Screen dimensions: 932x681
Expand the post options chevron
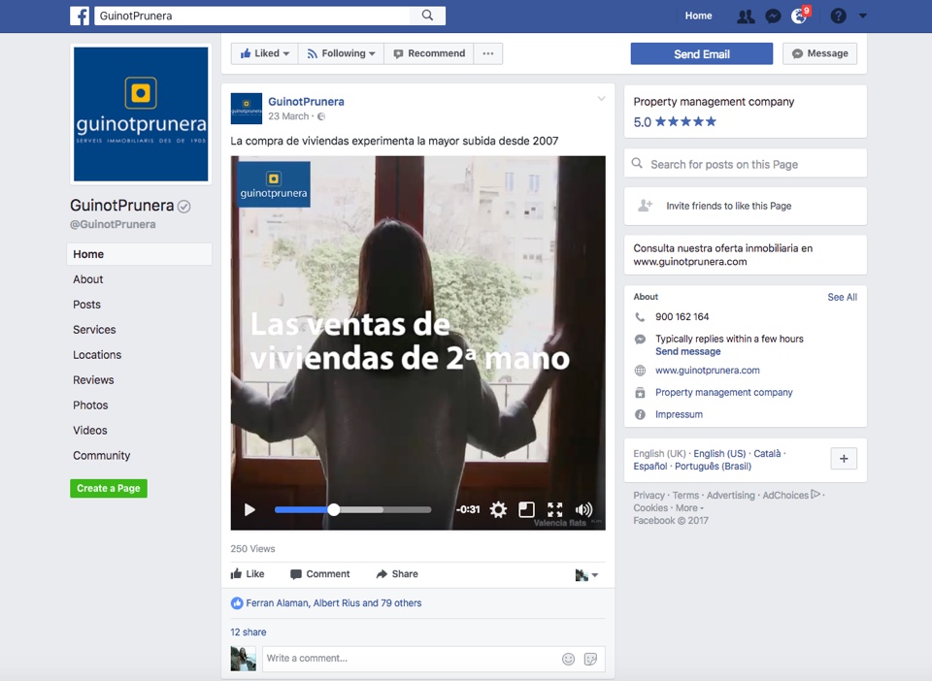pyautogui.click(x=601, y=99)
